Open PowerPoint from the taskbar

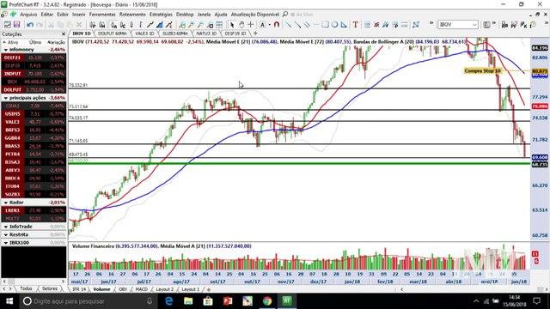(x=228, y=301)
